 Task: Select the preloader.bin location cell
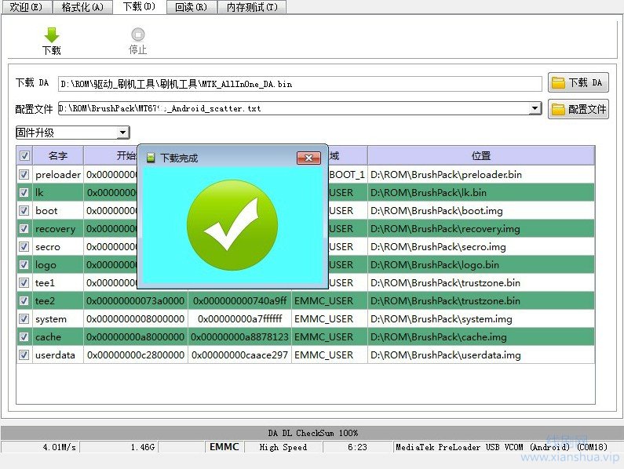(481, 175)
